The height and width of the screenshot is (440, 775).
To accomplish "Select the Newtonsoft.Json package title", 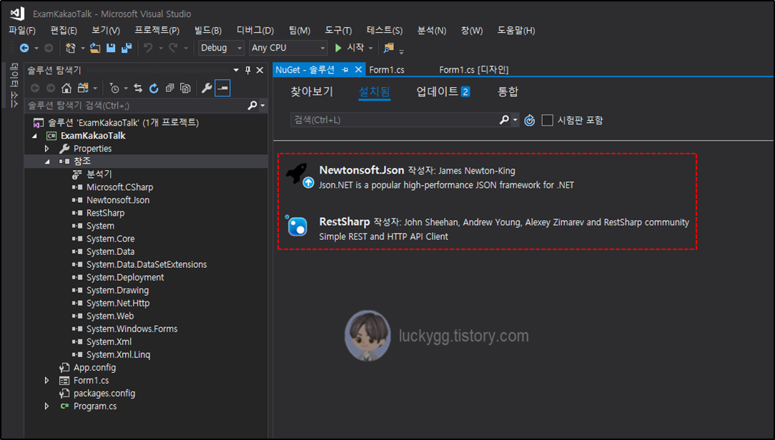I will 362,170.
